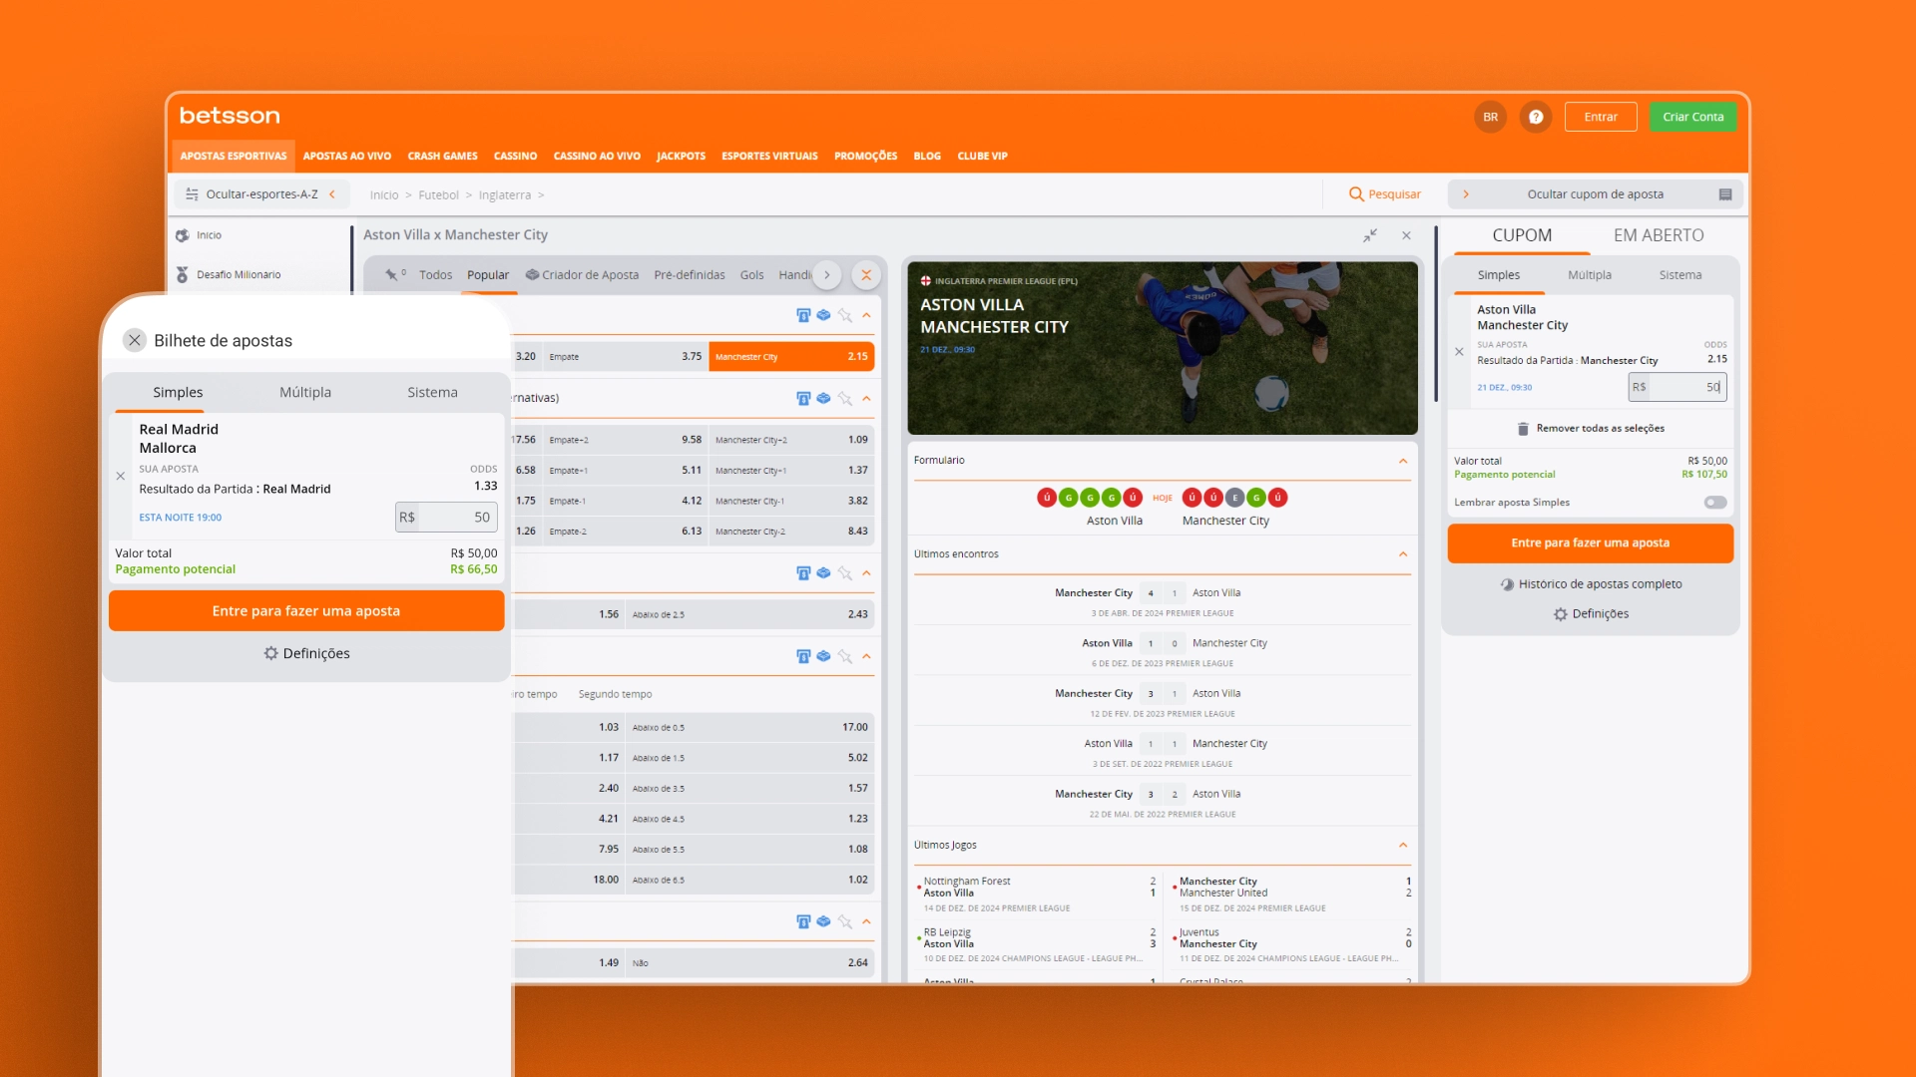
Task: Click Definições gear in Bilhete de apostas
Action: pos(270,653)
